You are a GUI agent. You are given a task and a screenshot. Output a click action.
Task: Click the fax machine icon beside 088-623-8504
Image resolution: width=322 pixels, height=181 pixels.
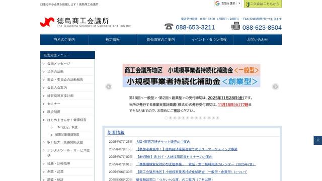235,26
